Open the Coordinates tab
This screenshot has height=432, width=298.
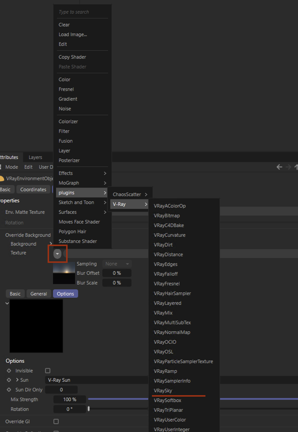tap(33, 189)
